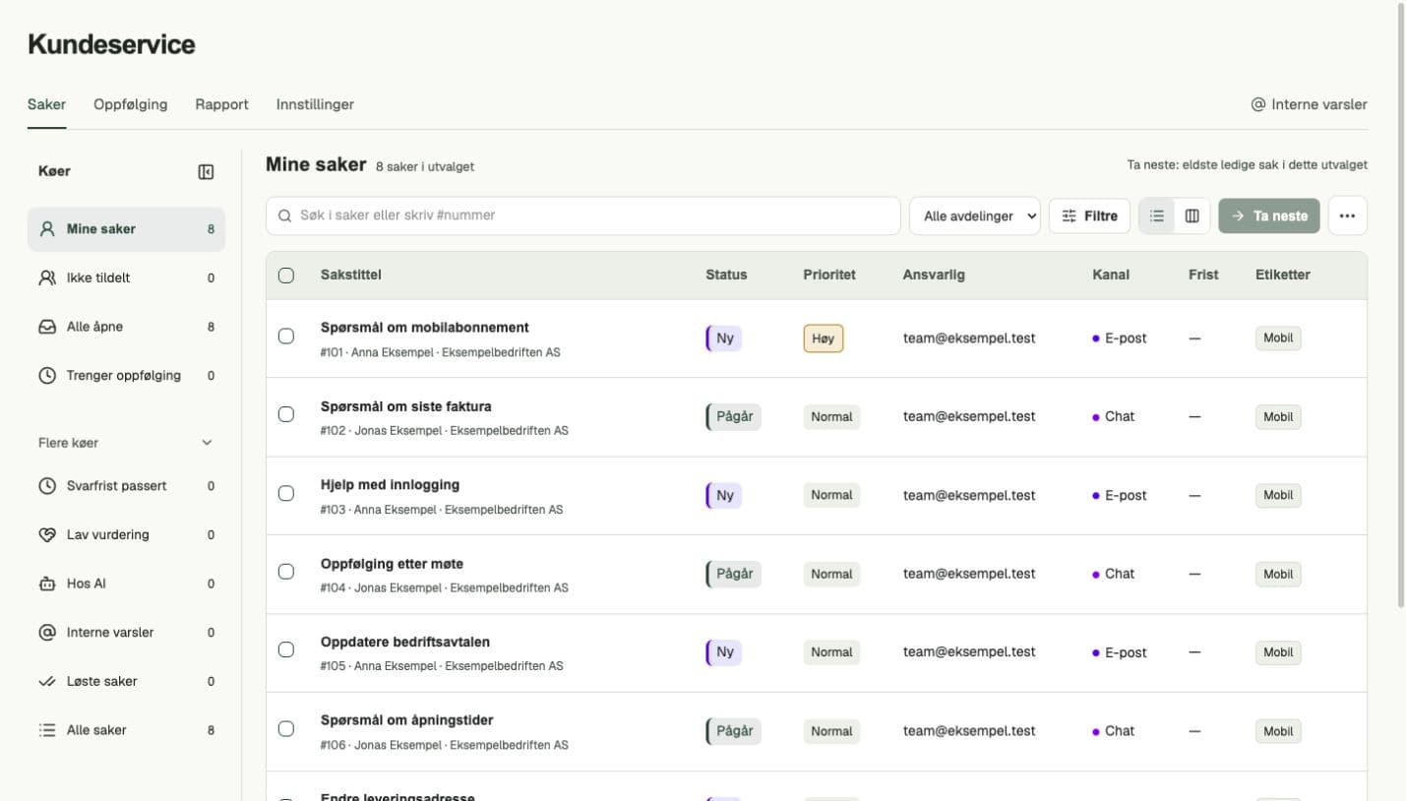Image resolution: width=1406 pixels, height=801 pixels.
Task: Click the Ny status of Oppdatere bedriftsavtalen
Action: [x=724, y=652]
